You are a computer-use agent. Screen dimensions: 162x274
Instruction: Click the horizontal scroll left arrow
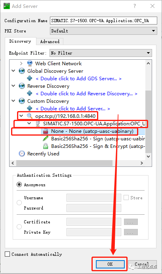pos(13,163)
